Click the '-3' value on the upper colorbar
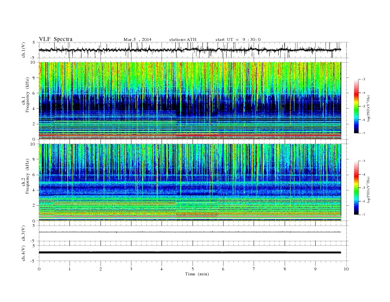The width and height of the screenshot is (390, 302). tap(363, 79)
